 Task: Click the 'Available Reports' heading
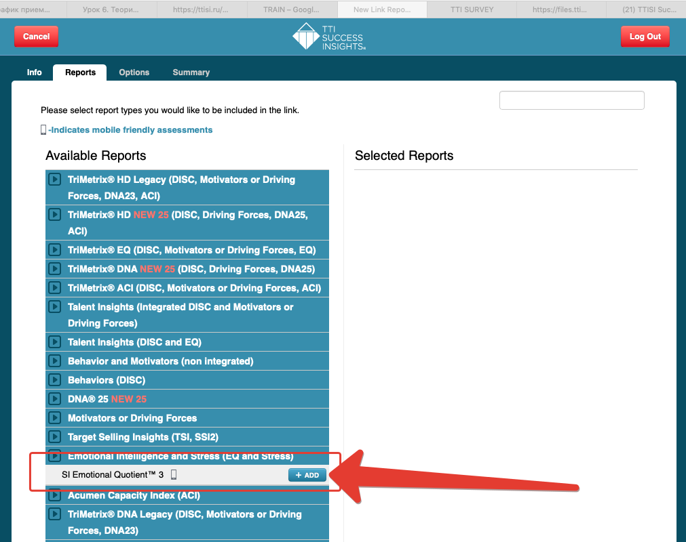(x=96, y=155)
